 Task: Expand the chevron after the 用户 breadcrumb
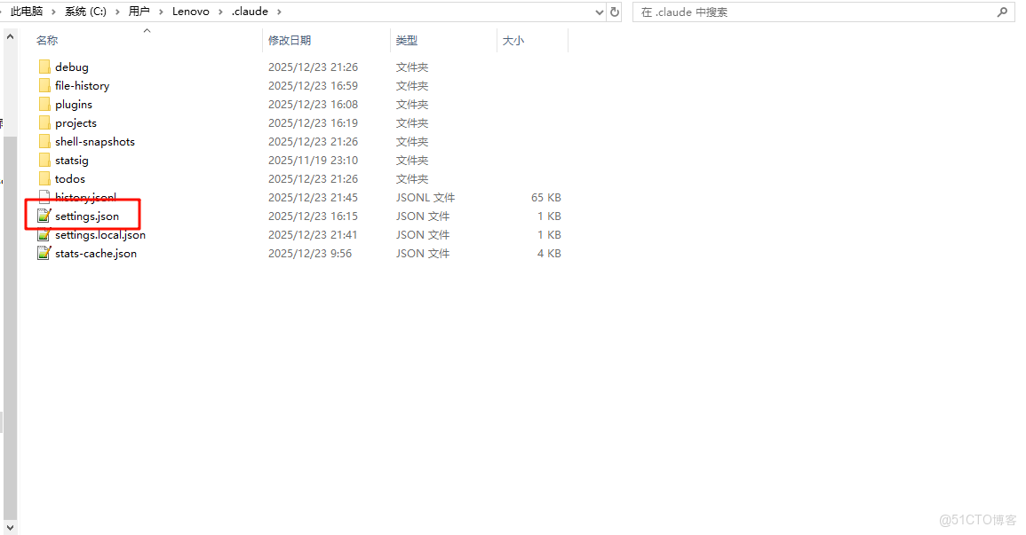pyautogui.click(x=159, y=12)
